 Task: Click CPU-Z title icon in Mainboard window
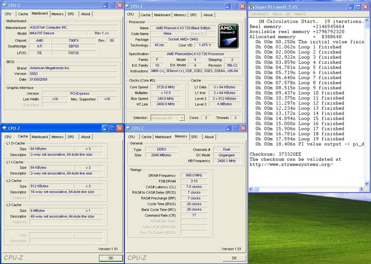pos(4,5)
